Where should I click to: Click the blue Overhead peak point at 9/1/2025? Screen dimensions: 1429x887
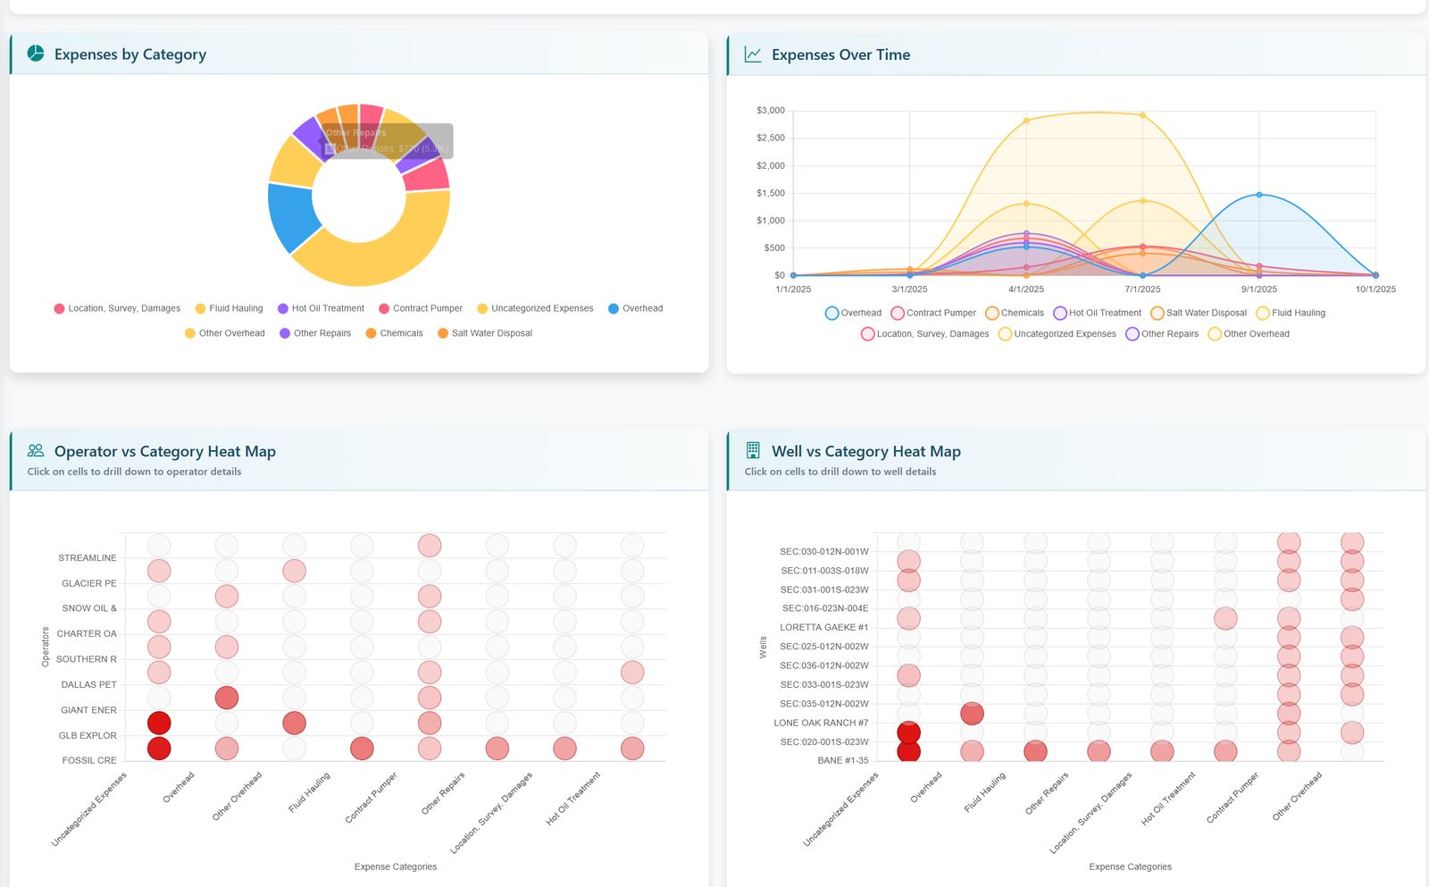point(1259,195)
